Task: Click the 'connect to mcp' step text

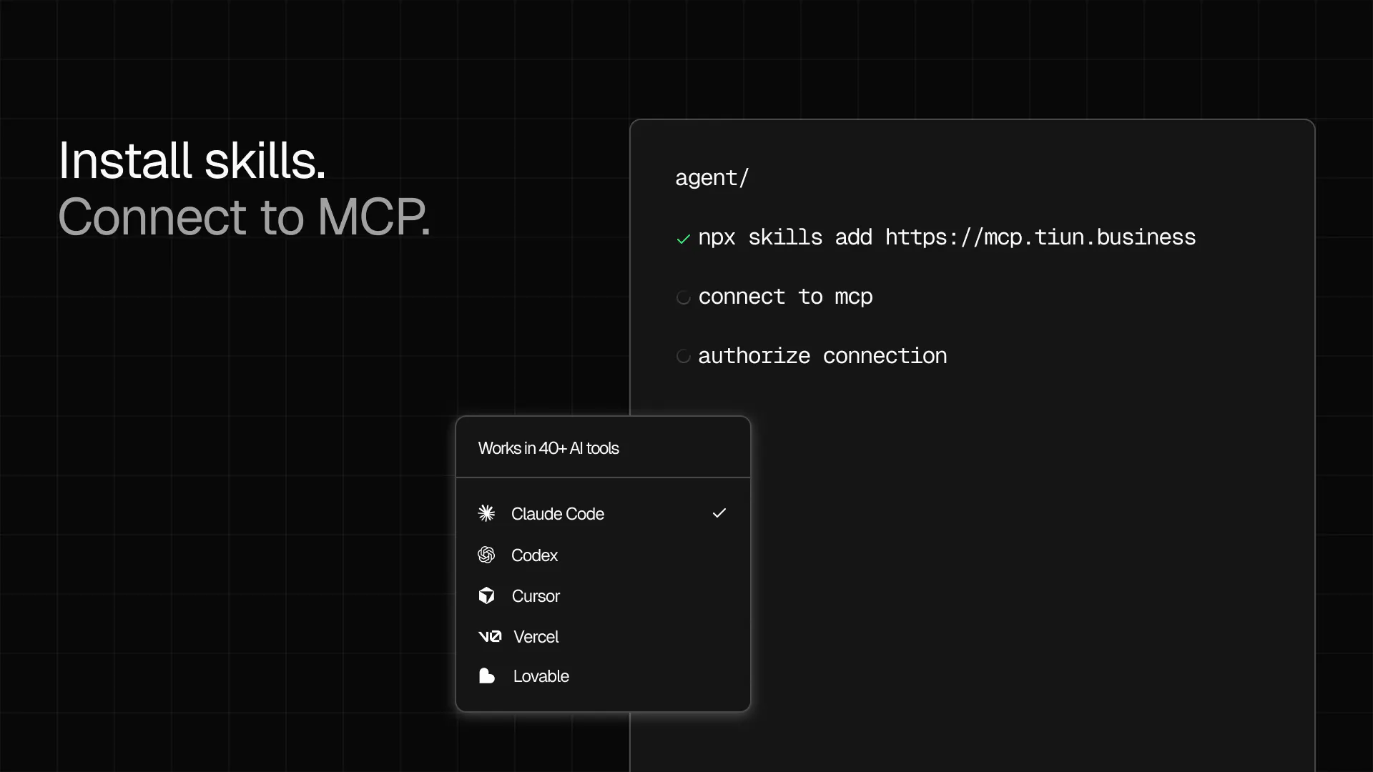Action: pos(785,297)
